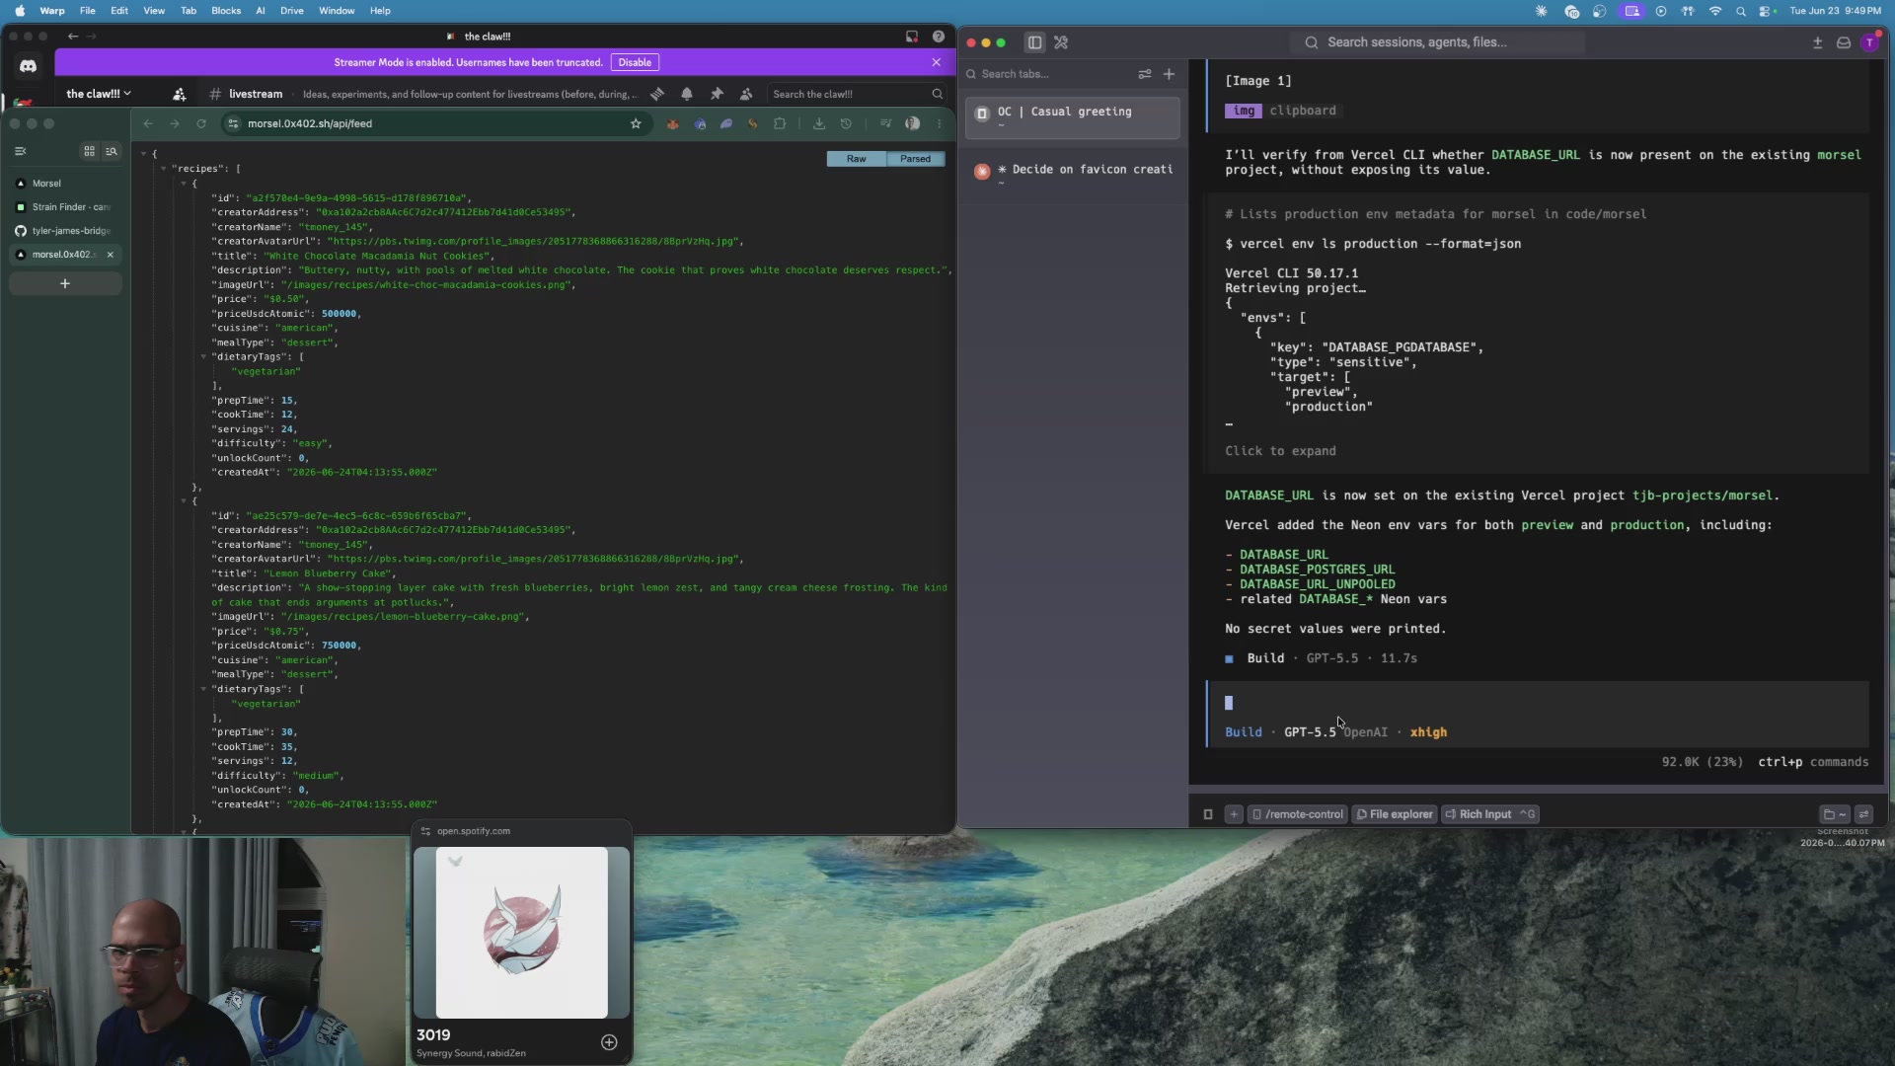Select OC Casual greeting Warp tab
The image size is (1895, 1066).
click(x=1072, y=117)
